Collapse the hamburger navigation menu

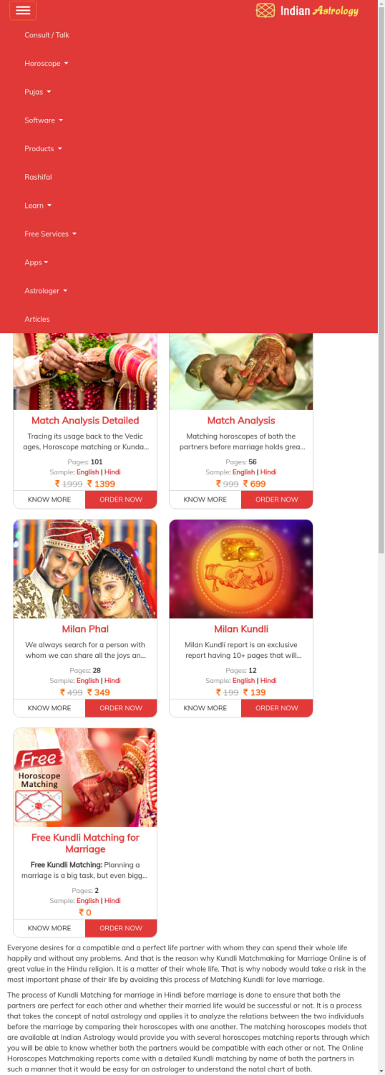23,10
